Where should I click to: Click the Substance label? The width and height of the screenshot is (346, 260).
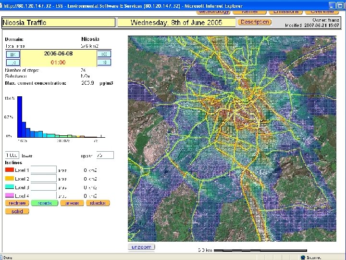(16, 76)
